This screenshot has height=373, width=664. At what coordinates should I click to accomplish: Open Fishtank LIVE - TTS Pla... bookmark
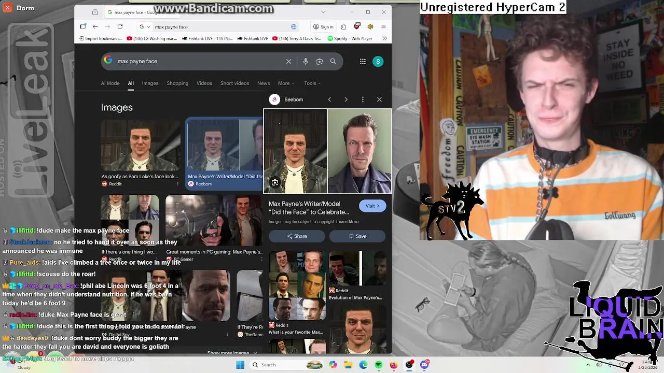click(207, 38)
